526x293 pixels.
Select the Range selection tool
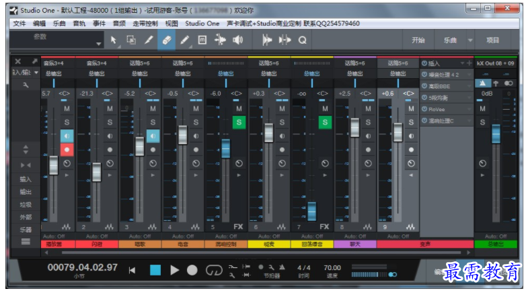(x=131, y=40)
